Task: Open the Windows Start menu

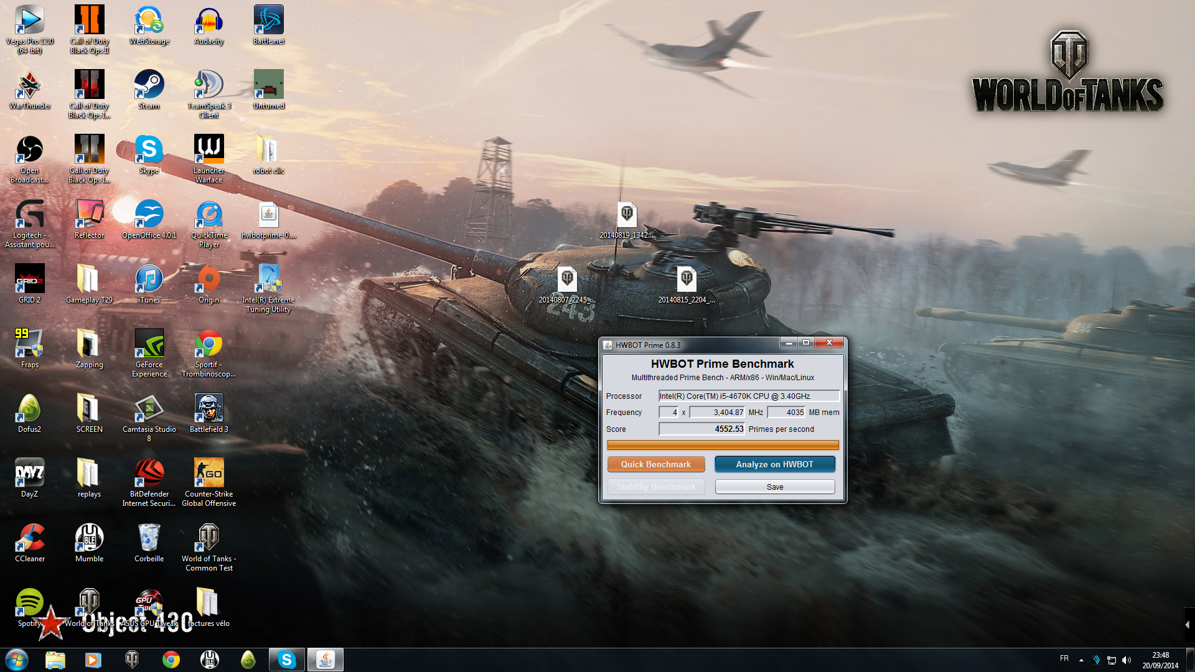Action: pos(17,660)
